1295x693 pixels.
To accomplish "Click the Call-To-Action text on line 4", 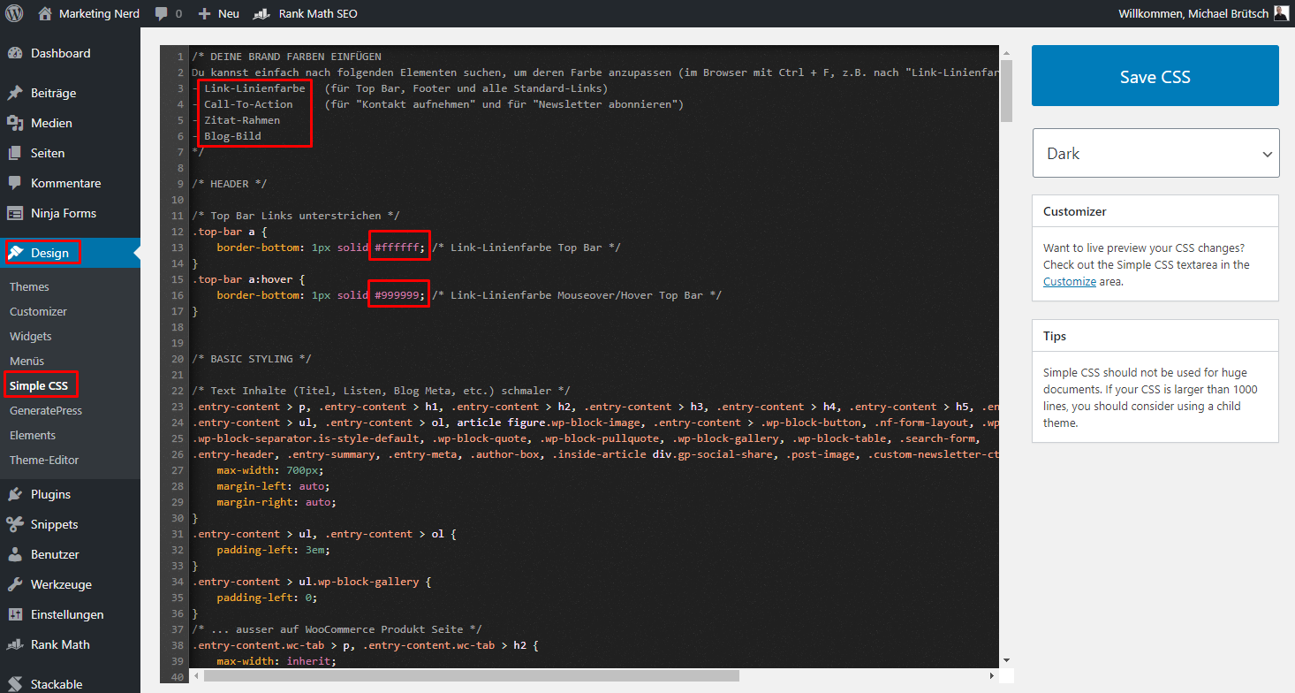I will [x=248, y=104].
